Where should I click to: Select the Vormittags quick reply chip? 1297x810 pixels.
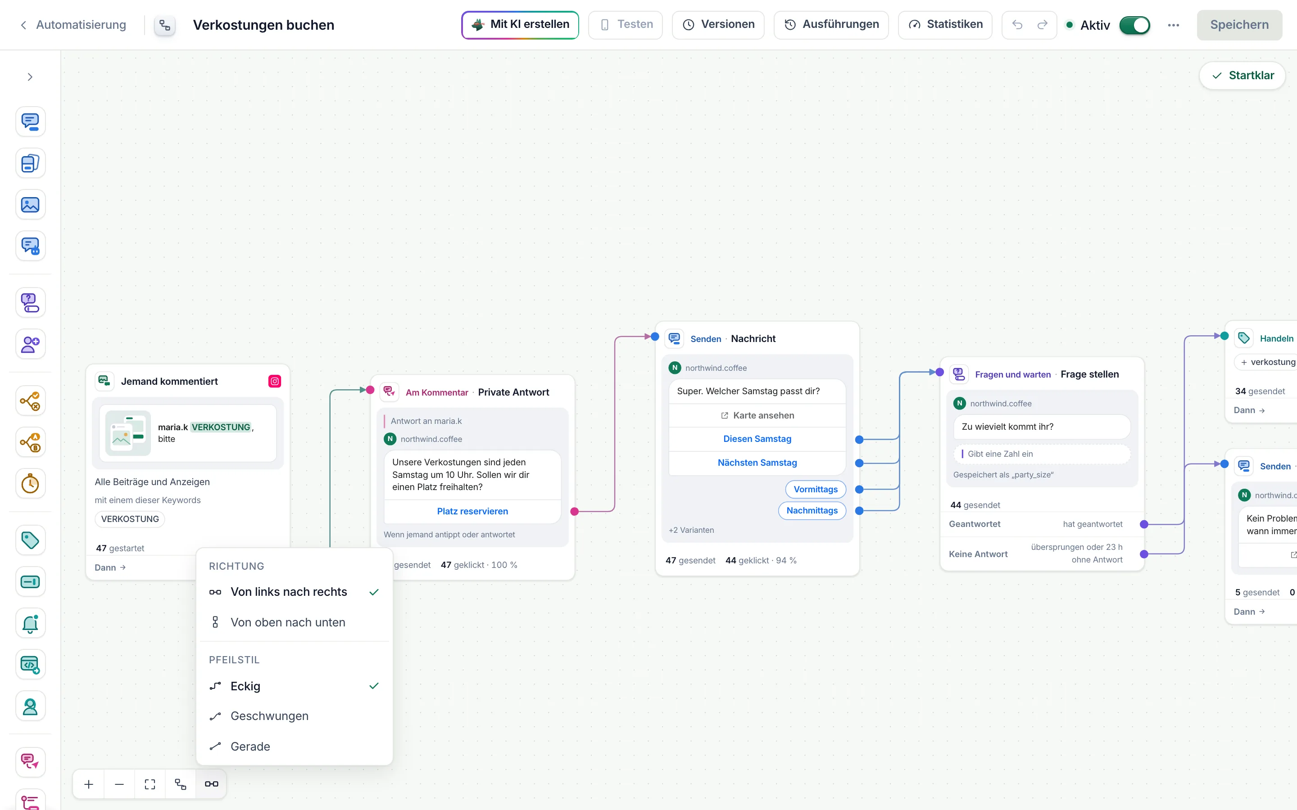816,490
